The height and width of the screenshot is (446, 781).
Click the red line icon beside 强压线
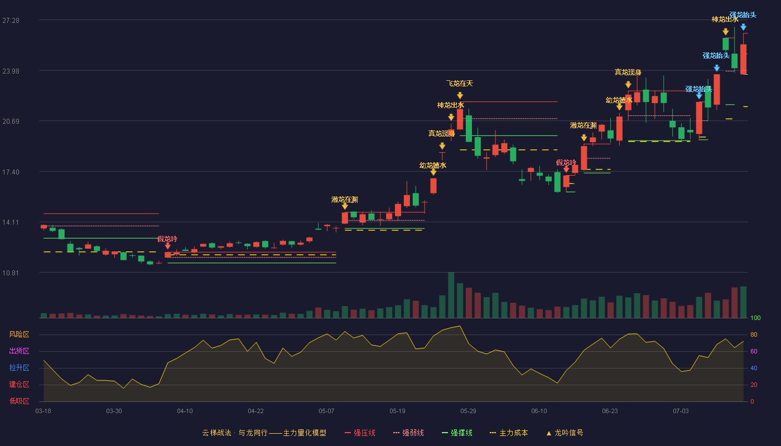pos(348,433)
